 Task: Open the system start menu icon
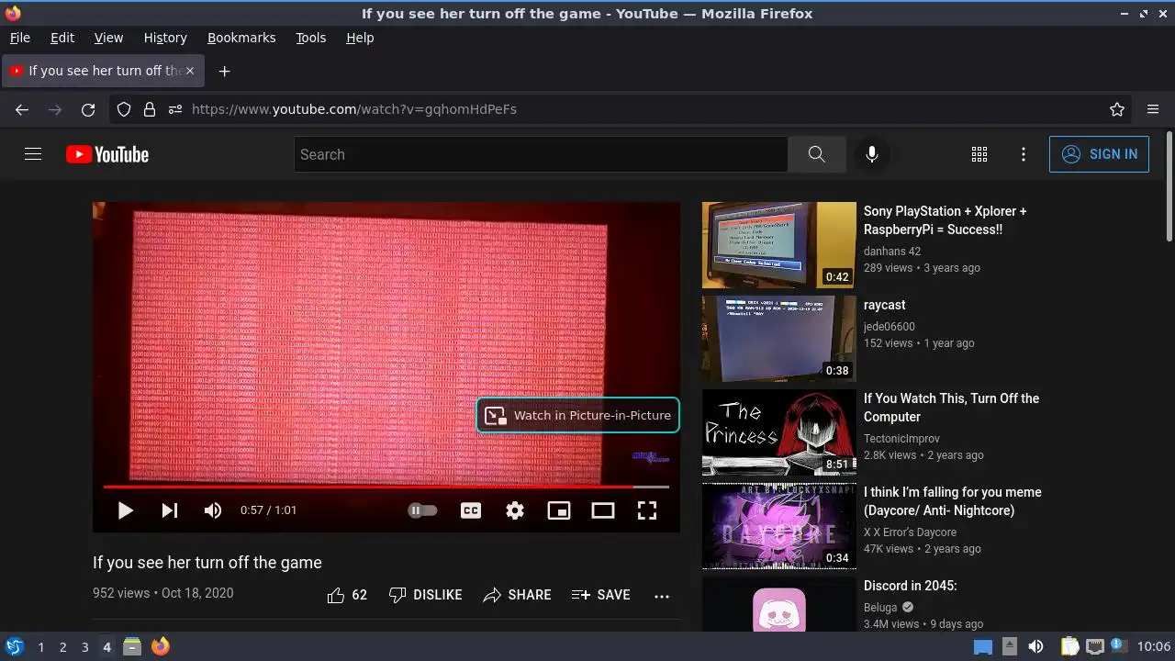pos(14,646)
